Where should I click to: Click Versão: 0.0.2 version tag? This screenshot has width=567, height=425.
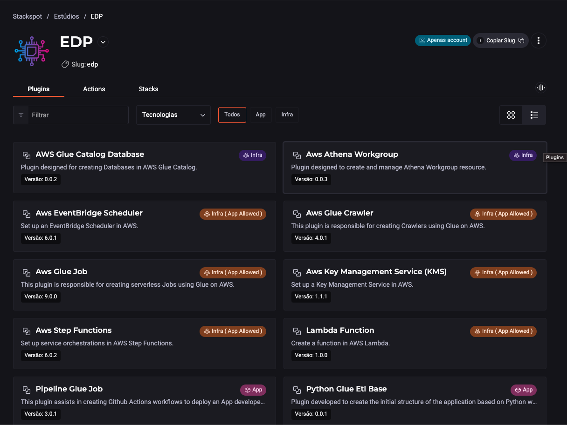pyautogui.click(x=41, y=179)
